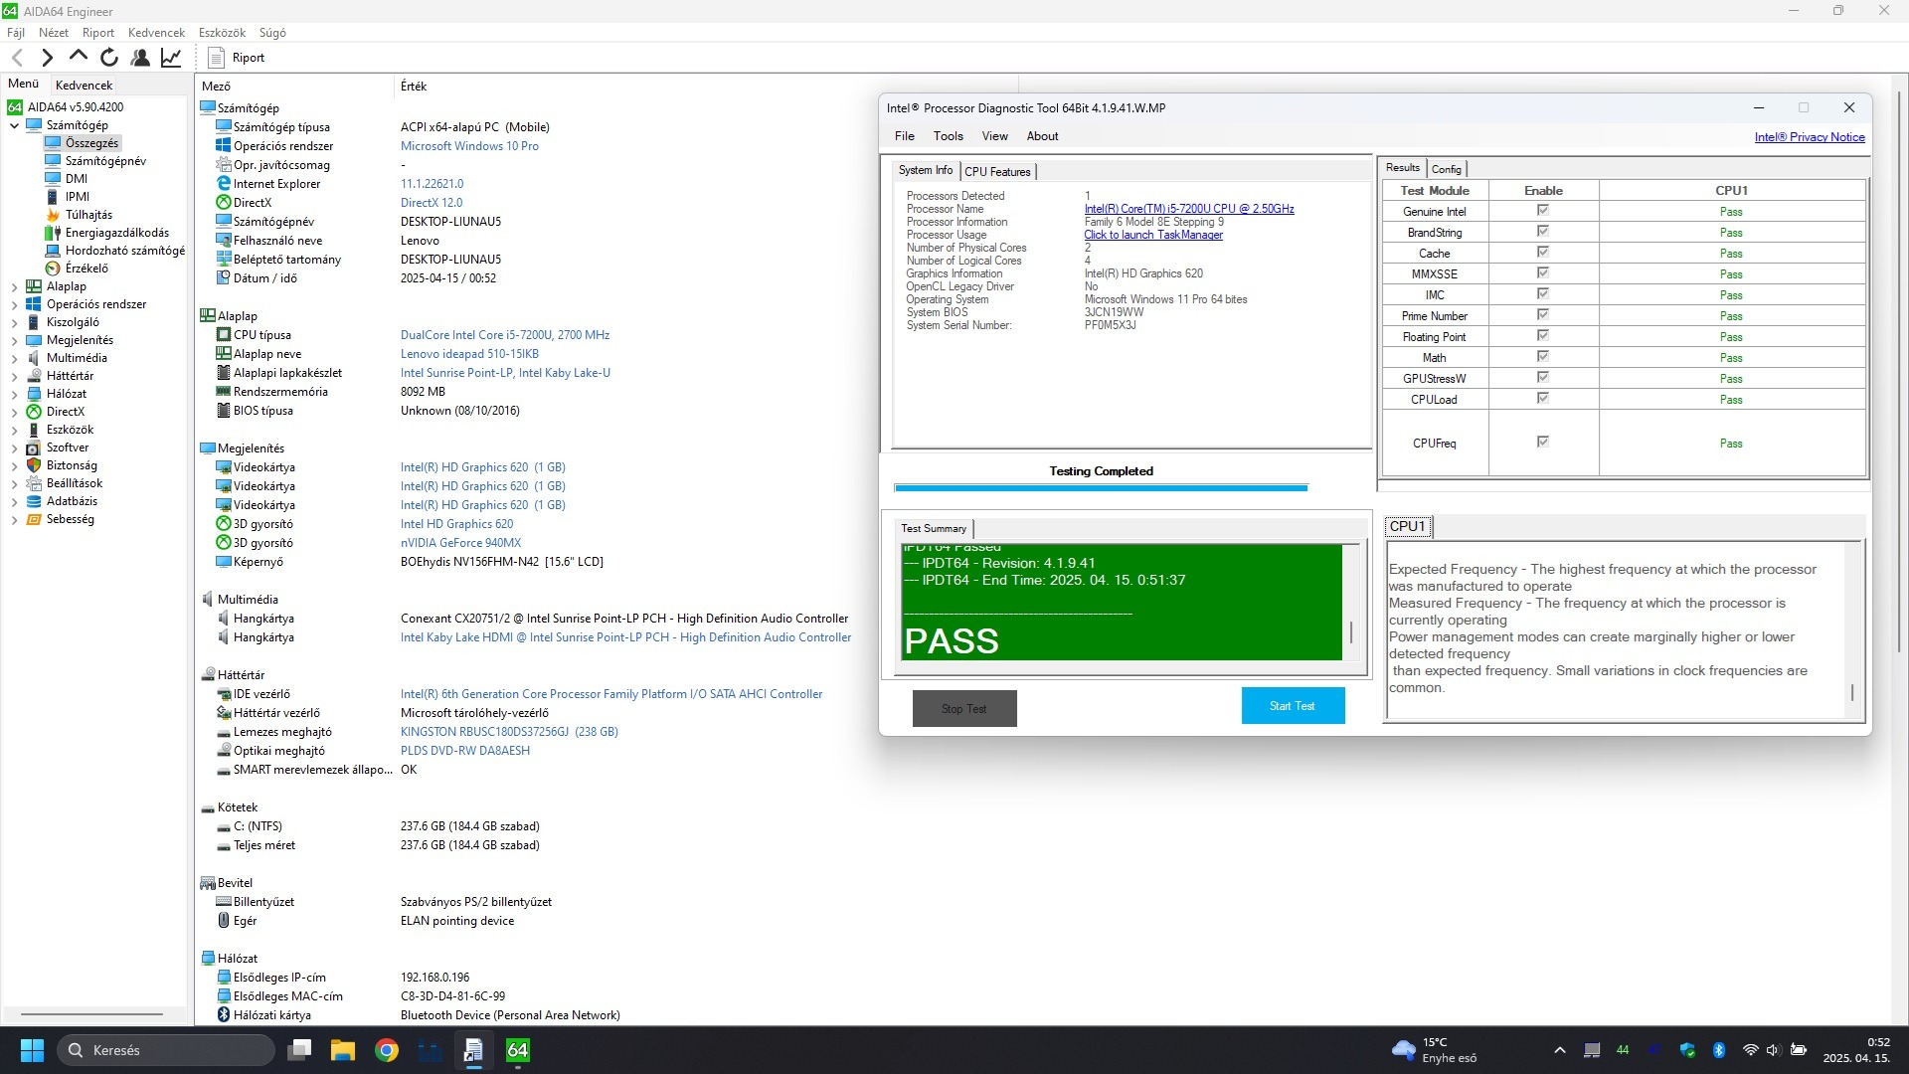Screen dimensions: 1909x1074
Task: Switch to the Config tab
Action: (1447, 169)
